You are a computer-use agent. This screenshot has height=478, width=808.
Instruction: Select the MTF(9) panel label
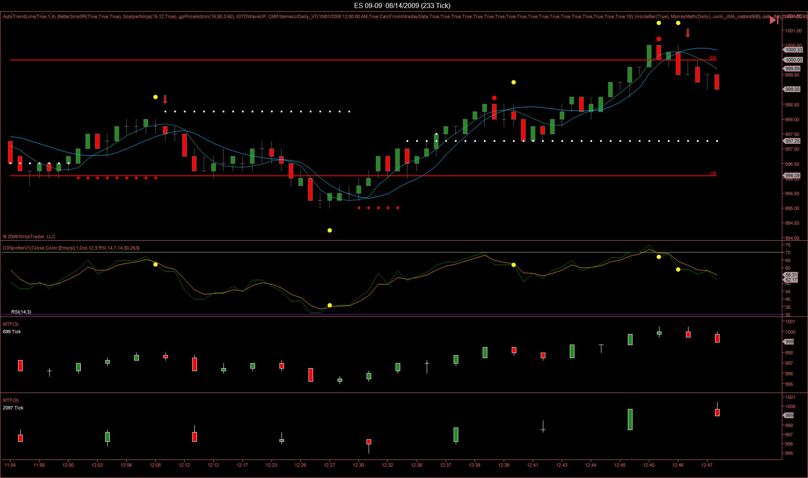pos(11,400)
